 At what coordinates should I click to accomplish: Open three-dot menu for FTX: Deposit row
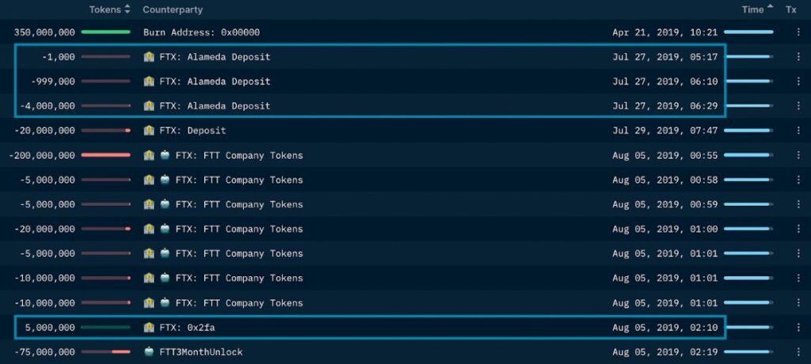[798, 131]
